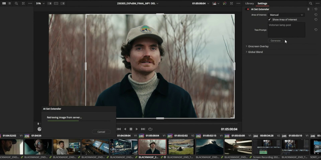Viewport: 321px width, 160px height.
Task: Click timecode 00:00:34:28 above clip 244
Action: (x=267, y=136)
